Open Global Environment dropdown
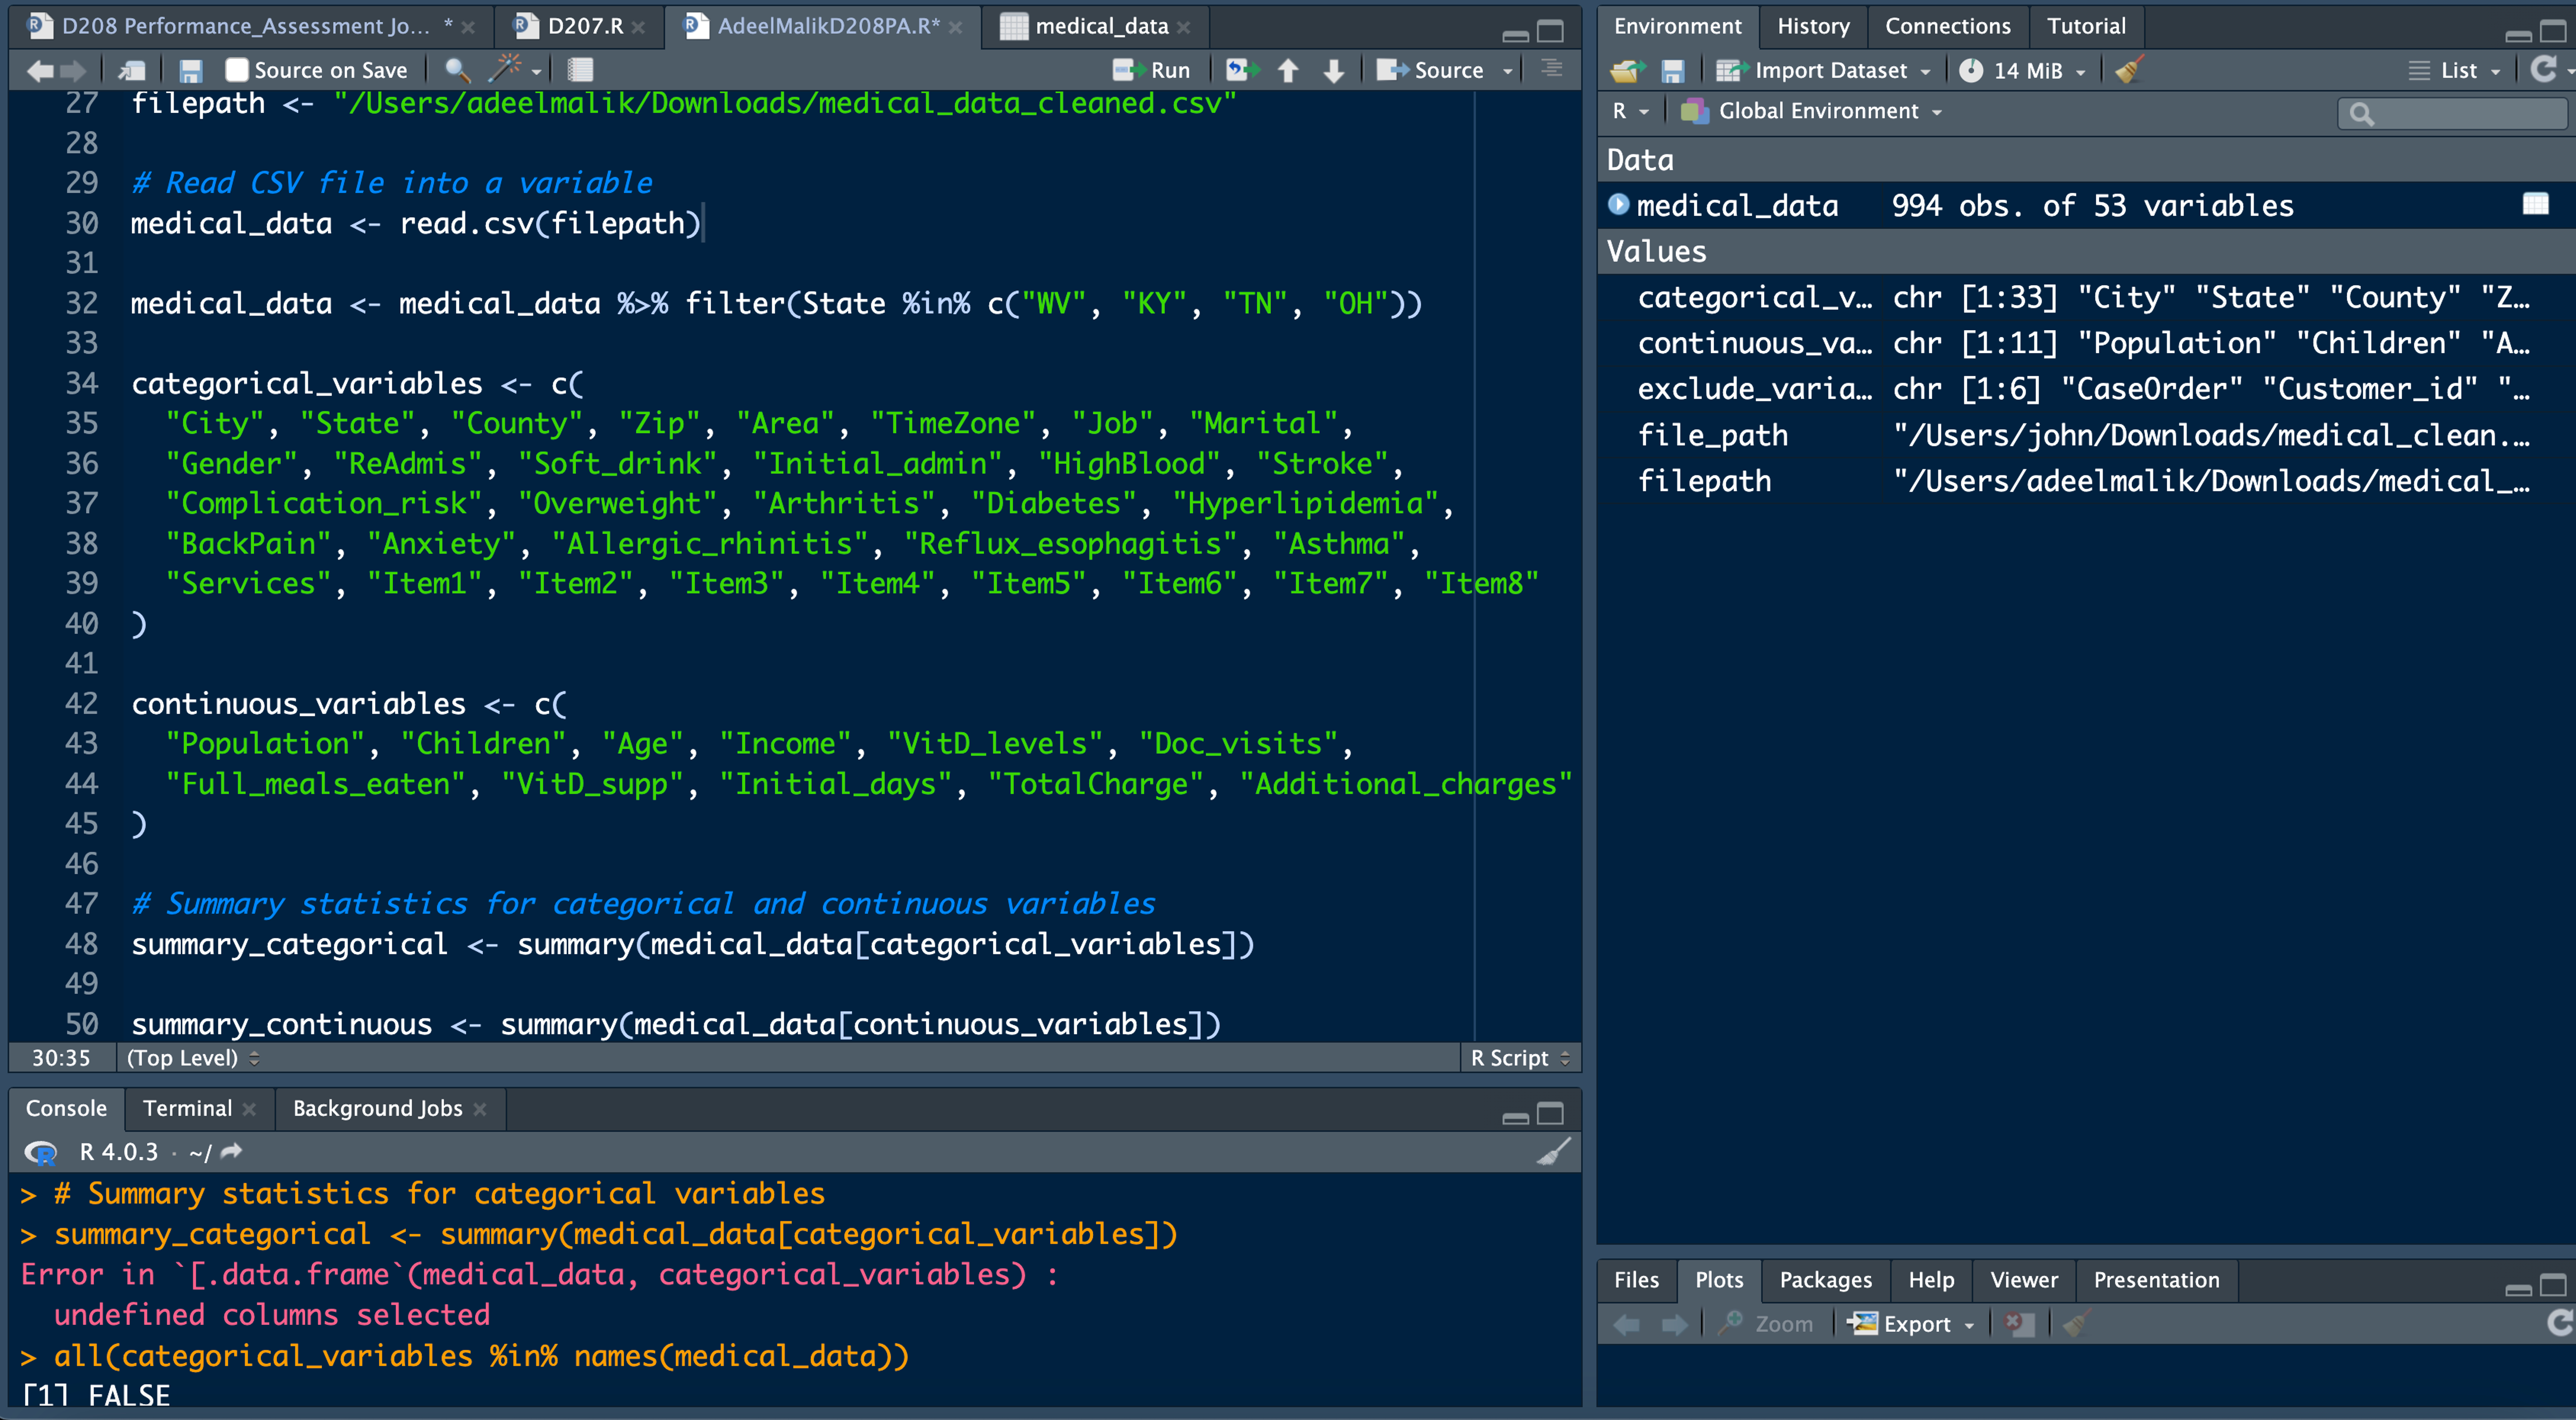The width and height of the screenshot is (2576, 1420). click(x=1817, y=111)
